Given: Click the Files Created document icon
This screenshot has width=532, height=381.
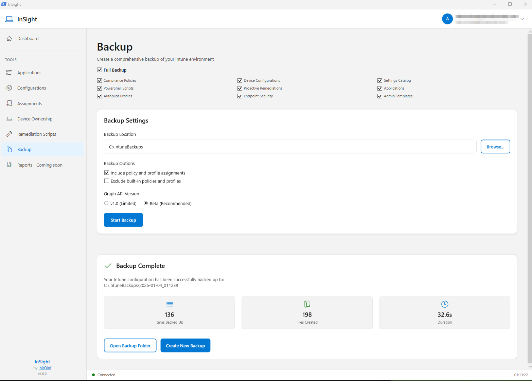Looking at the screenshot, I should click(x=307, y=304).
